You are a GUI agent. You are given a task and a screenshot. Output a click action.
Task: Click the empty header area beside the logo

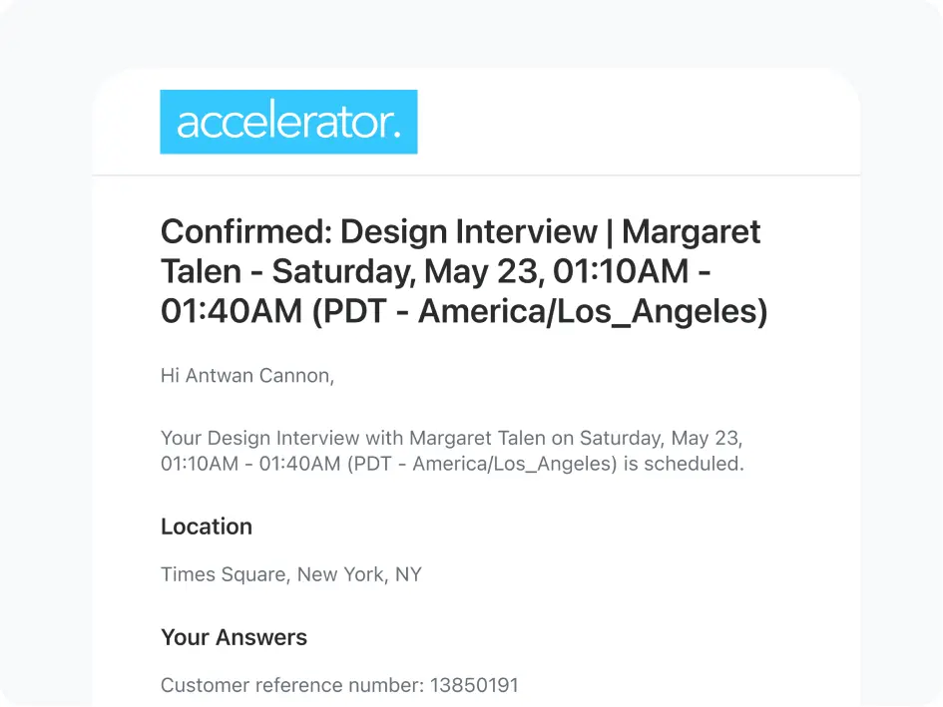tap(639, 122)
